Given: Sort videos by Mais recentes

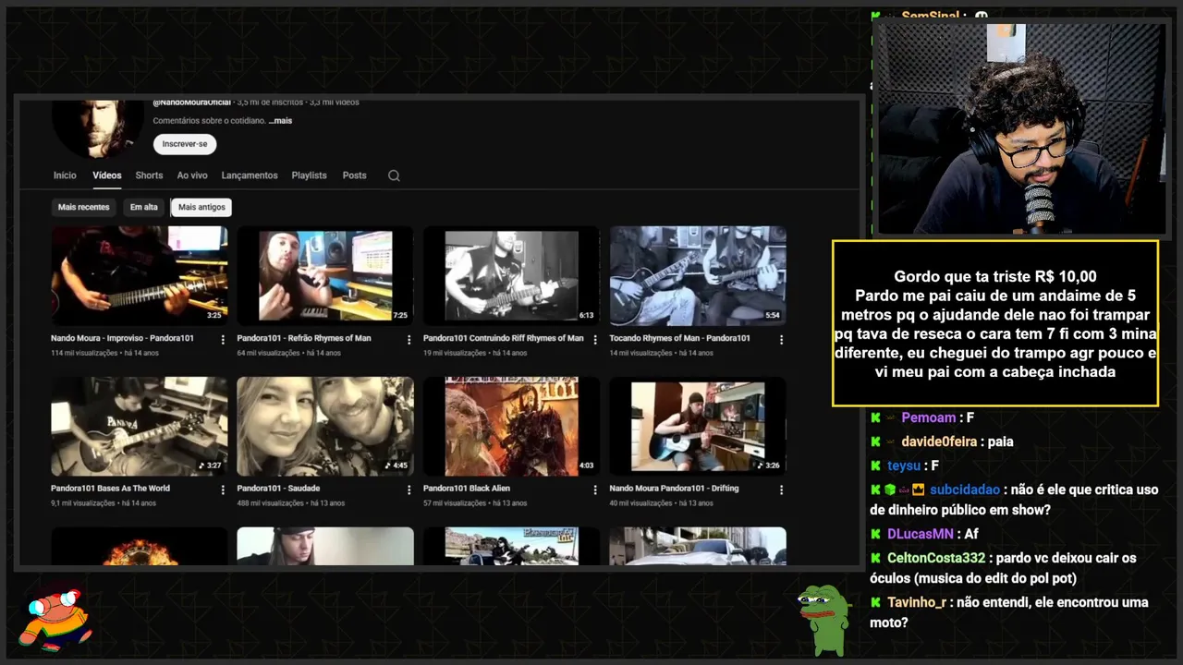Looking at the screenshot, I should click(x=83, y=207).
